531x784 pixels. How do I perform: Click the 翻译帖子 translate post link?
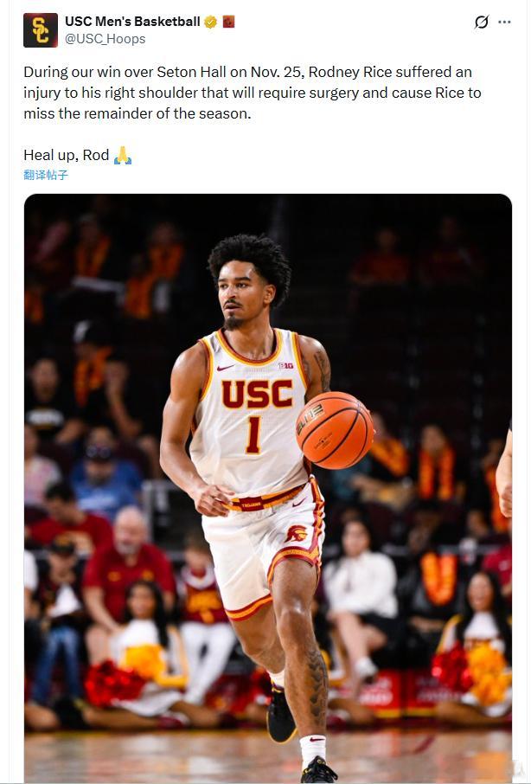pos(46,175)
